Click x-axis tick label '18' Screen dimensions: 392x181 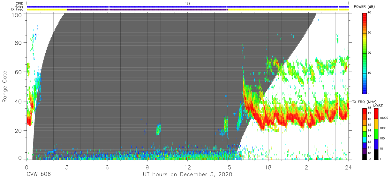[x=268, y=167]
